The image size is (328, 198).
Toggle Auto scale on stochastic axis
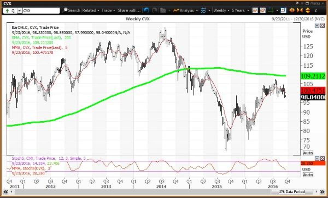[308, 175]
